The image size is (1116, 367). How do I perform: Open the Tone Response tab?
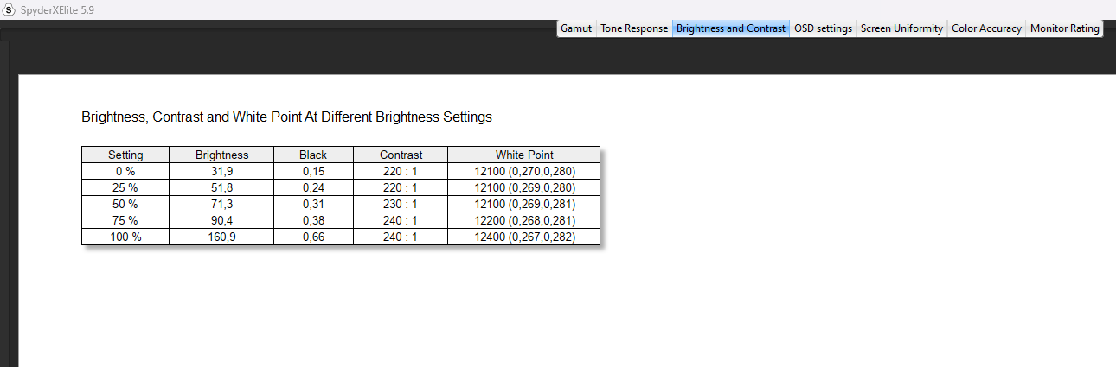[634, 28]
